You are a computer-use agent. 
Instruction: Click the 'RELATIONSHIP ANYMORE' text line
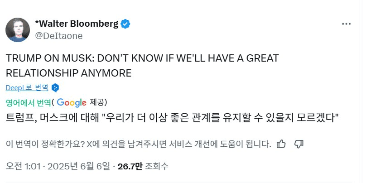click(x=69, y=73)
